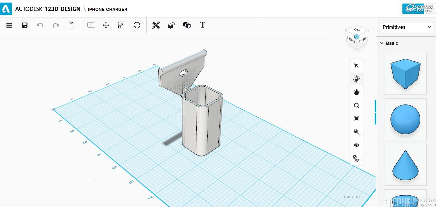Redo the last undone action
The width and height of the screenshot is (436, 207).
56,25
